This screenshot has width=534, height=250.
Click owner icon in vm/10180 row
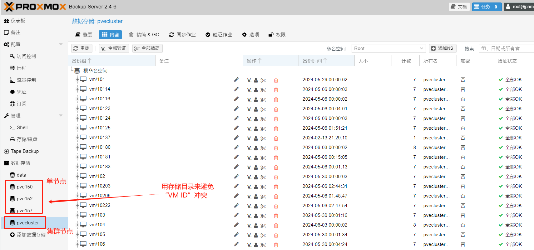(256, 148)
